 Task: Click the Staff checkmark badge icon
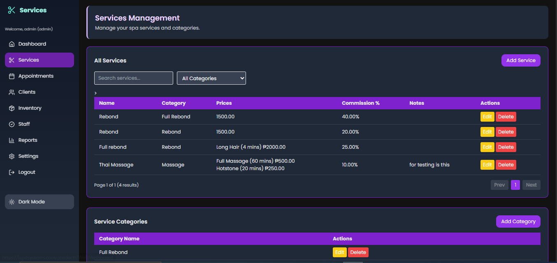(x=12, y=124)
